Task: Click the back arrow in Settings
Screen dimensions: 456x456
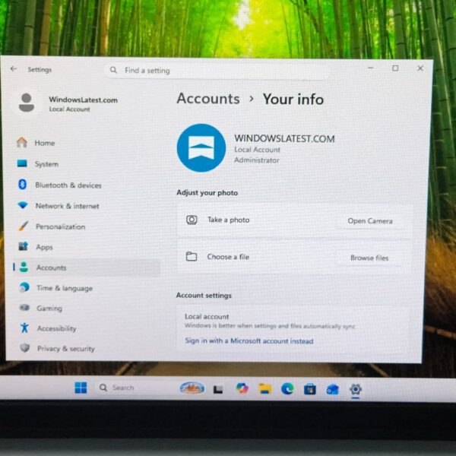Action: pos(14,69)
